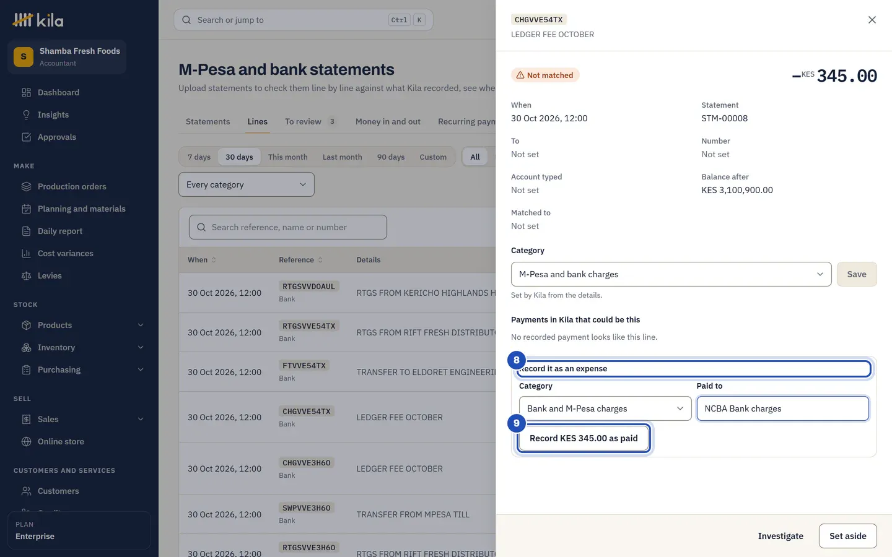Select the 90 days range
The height and width of the screenshot is (557, 892).
tap(391, 157)
